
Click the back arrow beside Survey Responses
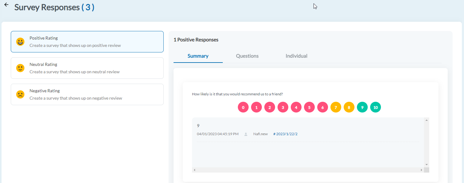pos(6,5)
